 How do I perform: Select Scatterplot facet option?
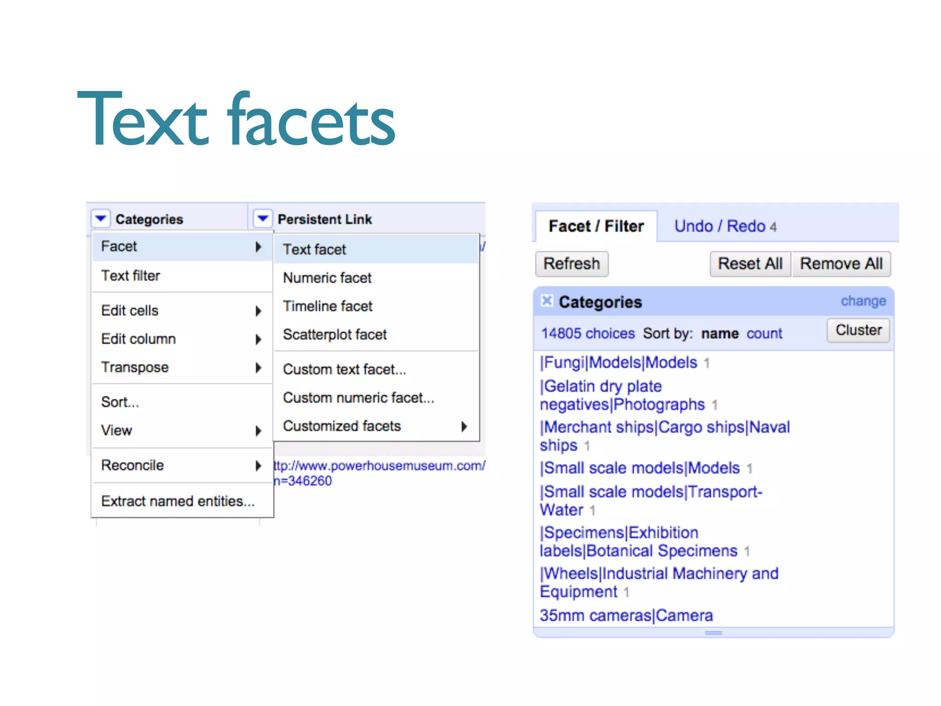[376, 335]
